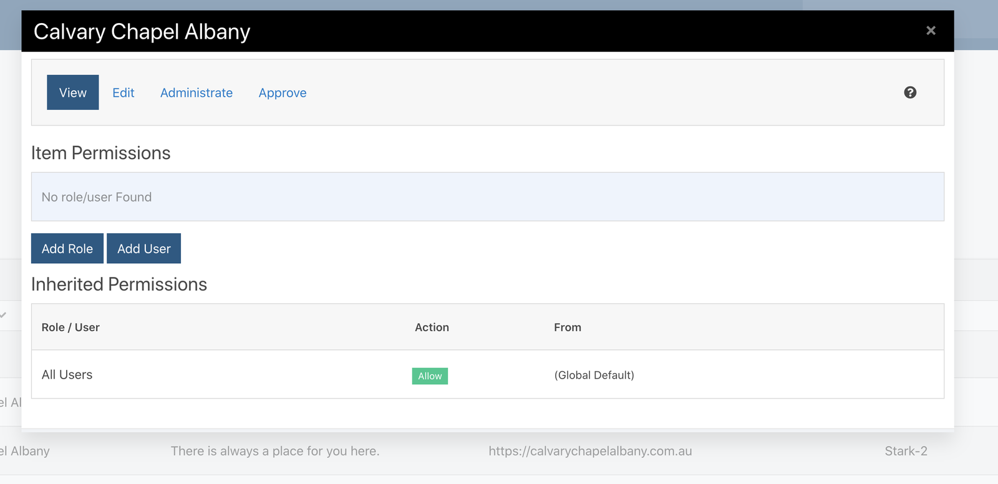The width and height of the screenshot is (998, 484).
Task: Click the Stark-2 theme cell
Action: 906,451
